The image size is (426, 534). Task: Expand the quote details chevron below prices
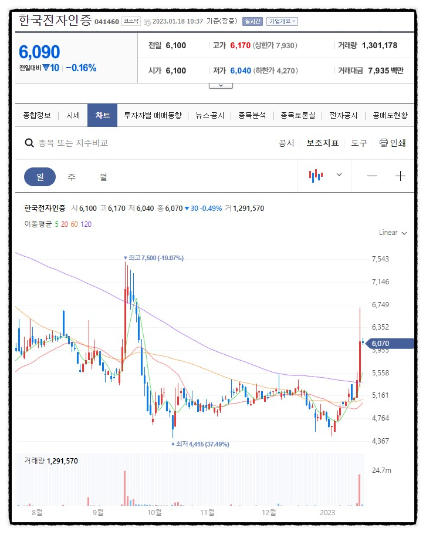tap(221, 86)
